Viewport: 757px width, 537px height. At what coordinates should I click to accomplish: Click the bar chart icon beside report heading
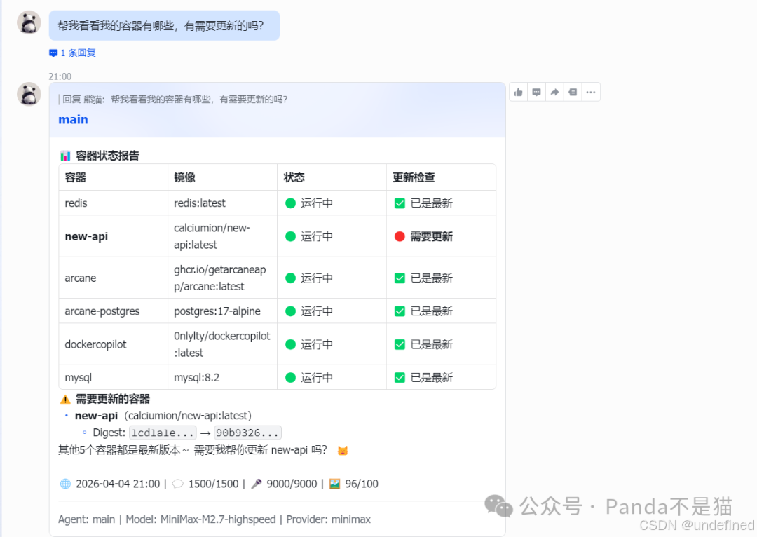65,156
